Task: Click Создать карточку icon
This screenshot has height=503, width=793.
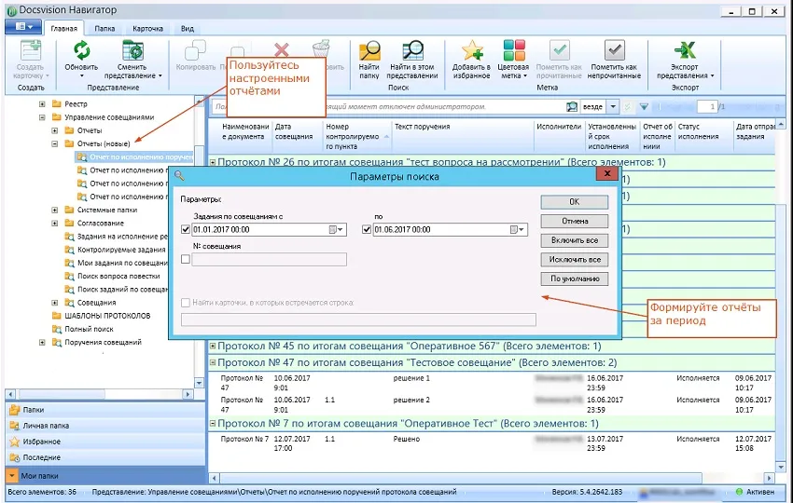Action: pyautogui.click(x=31, y=51)
